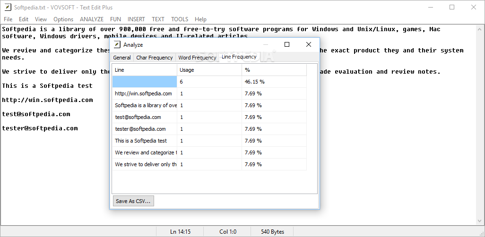Click the Text Edit Plus app icon
Image resolution: width=485 pixels, height=237 pixels.
8,7
